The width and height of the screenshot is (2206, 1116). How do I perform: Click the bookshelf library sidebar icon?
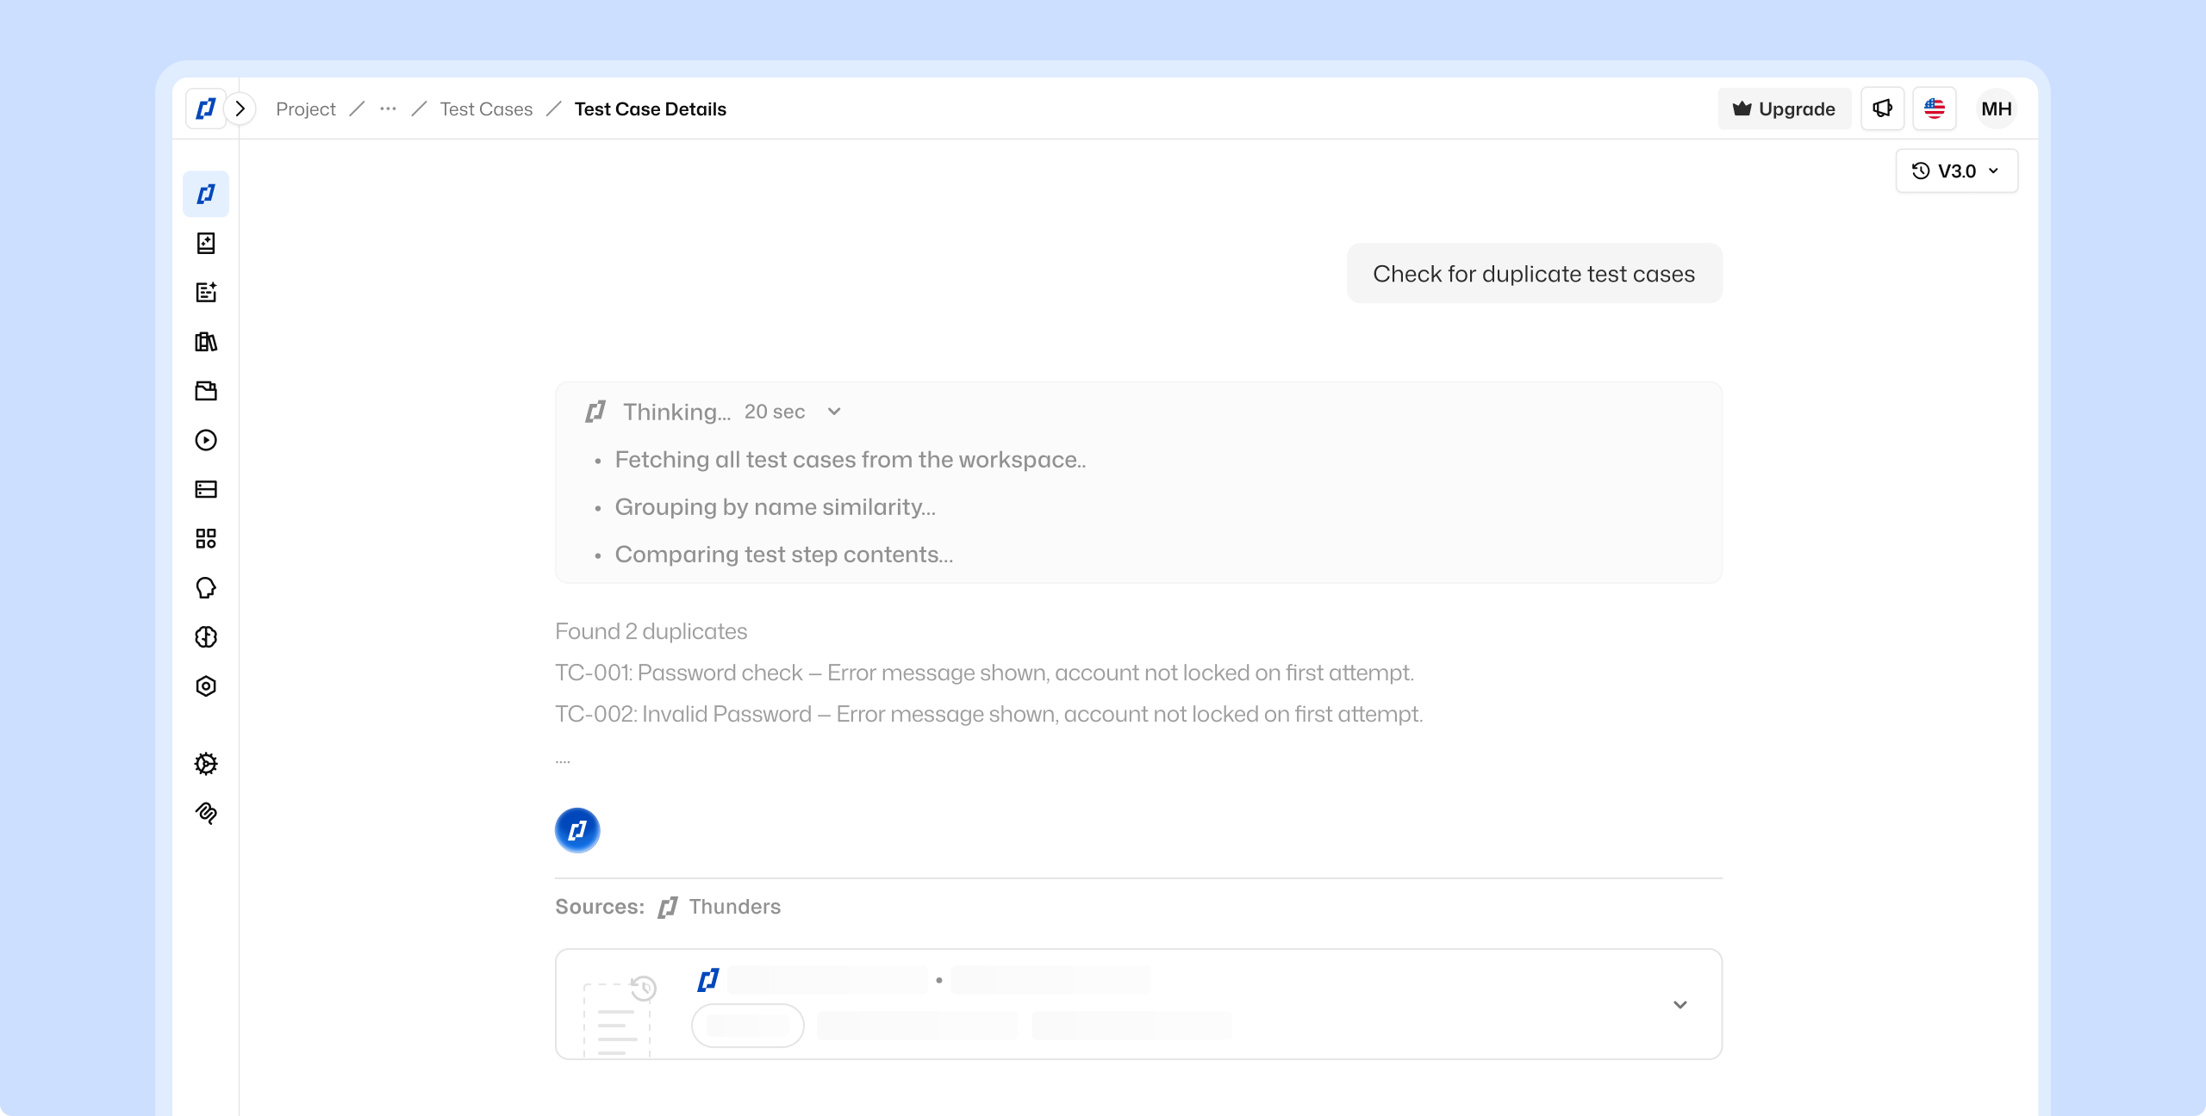click(206, 342)
